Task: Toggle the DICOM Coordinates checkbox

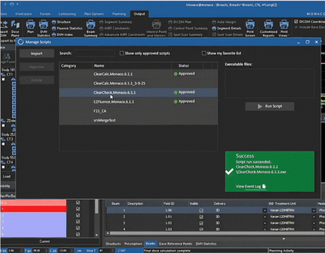Action: click(296, 22)
